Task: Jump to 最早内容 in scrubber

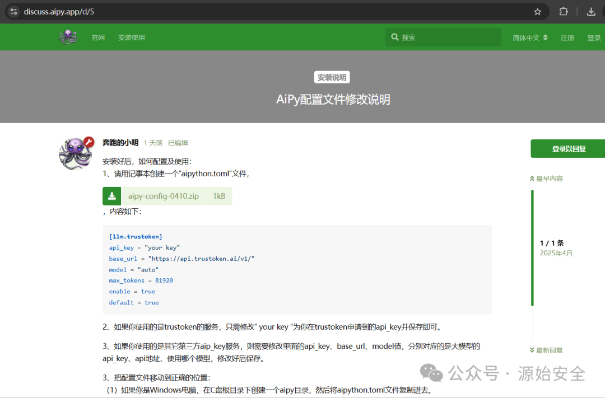Action: point(546,179)
